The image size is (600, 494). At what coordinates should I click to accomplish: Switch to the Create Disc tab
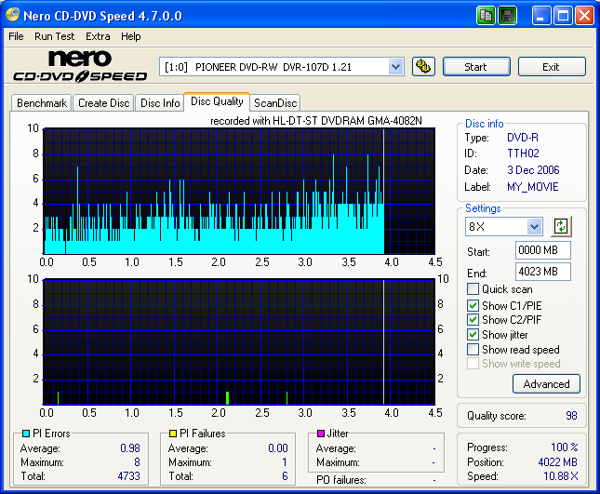[103, 103]
